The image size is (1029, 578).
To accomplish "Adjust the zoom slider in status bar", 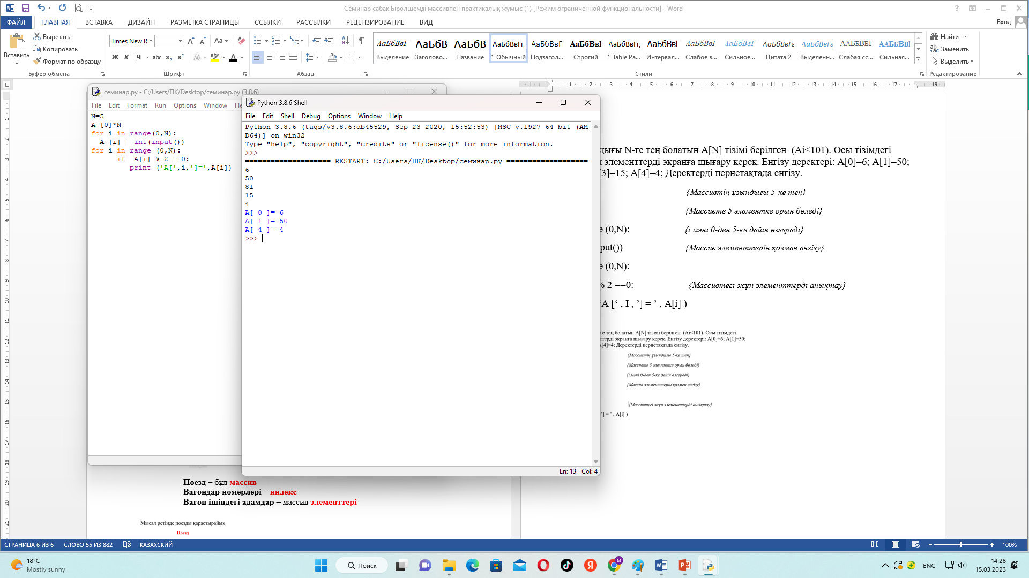I will pyautogui.click(x=961, y=544).
